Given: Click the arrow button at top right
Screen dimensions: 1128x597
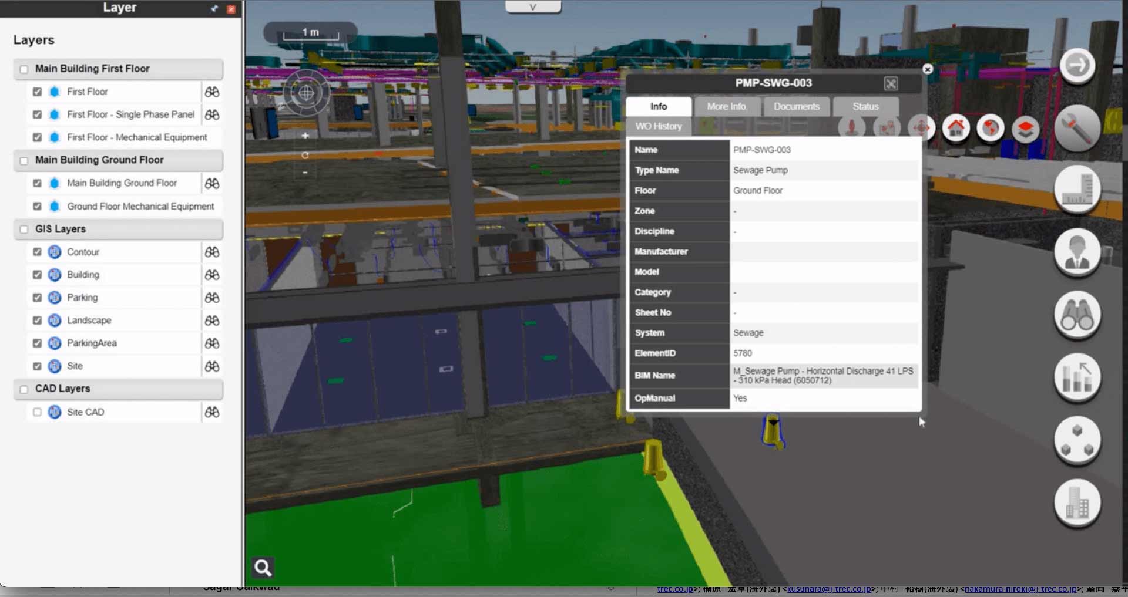Looking at the screenshot, I should coord(1077,65).
